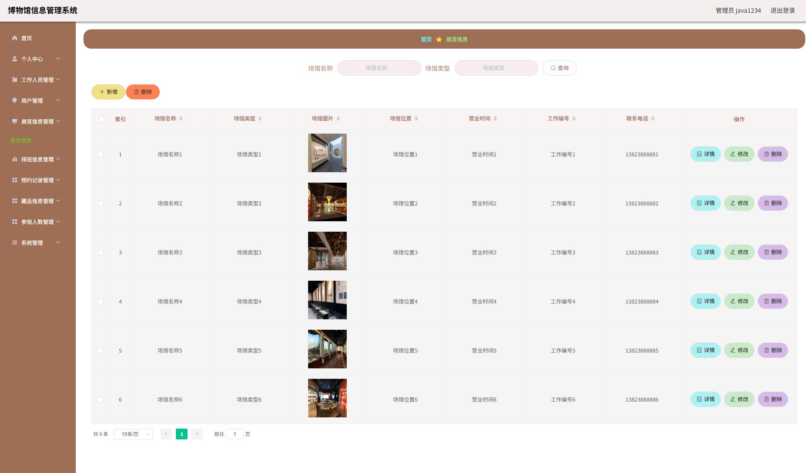Screen dimensions: 806x473
Task: Click the star icon in the breadcrumb
Action: tap(439, 39)
